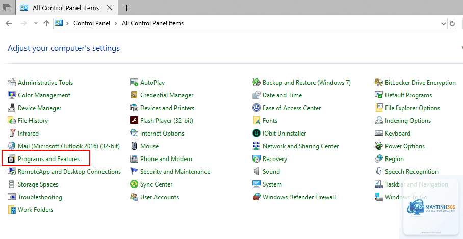Open the Device Manager icon
The height and width of the screenshot is (239, 463).
point(12,108)
